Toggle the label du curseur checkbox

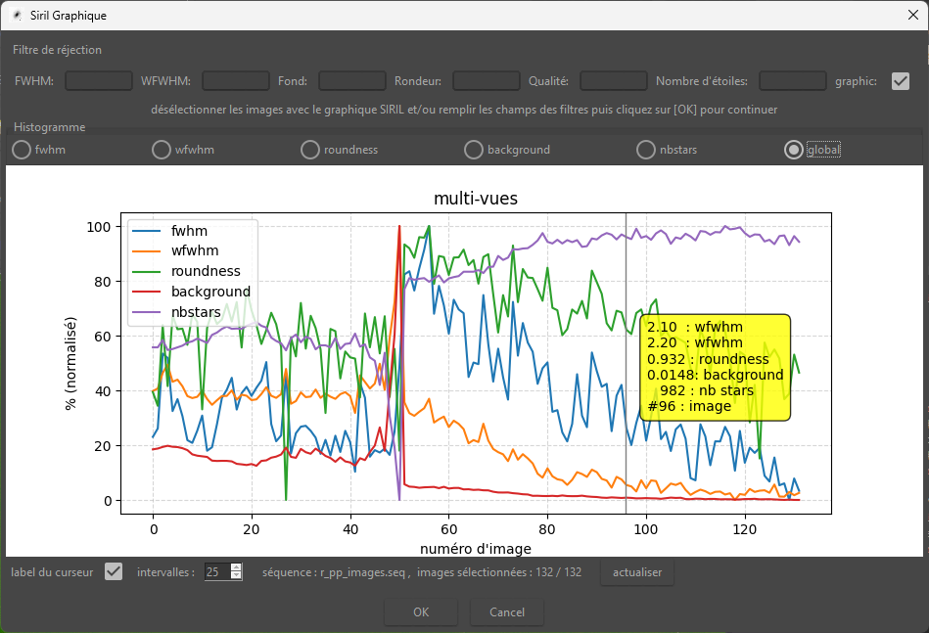click(x=114, y=572)
